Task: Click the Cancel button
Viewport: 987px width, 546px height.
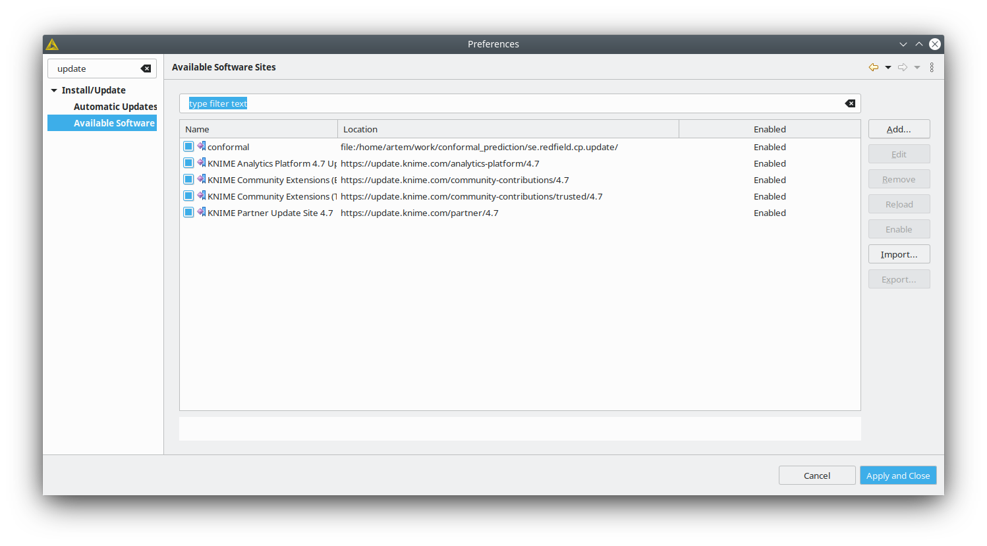Action: [817, 476]
